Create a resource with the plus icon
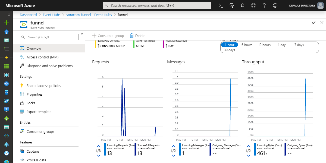 [x=6, y=23]
